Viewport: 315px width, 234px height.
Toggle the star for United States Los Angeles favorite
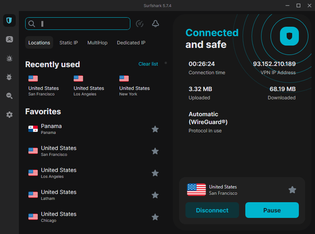(x=155, y=173)
